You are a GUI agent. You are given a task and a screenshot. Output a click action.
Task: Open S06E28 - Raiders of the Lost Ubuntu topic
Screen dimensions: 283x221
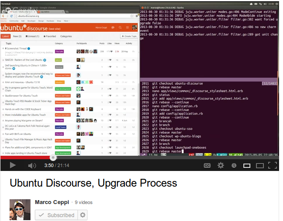24,60
